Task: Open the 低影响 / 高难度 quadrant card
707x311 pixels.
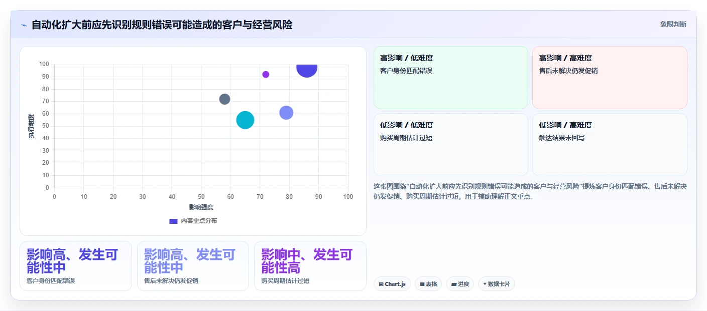Action: 610,145
